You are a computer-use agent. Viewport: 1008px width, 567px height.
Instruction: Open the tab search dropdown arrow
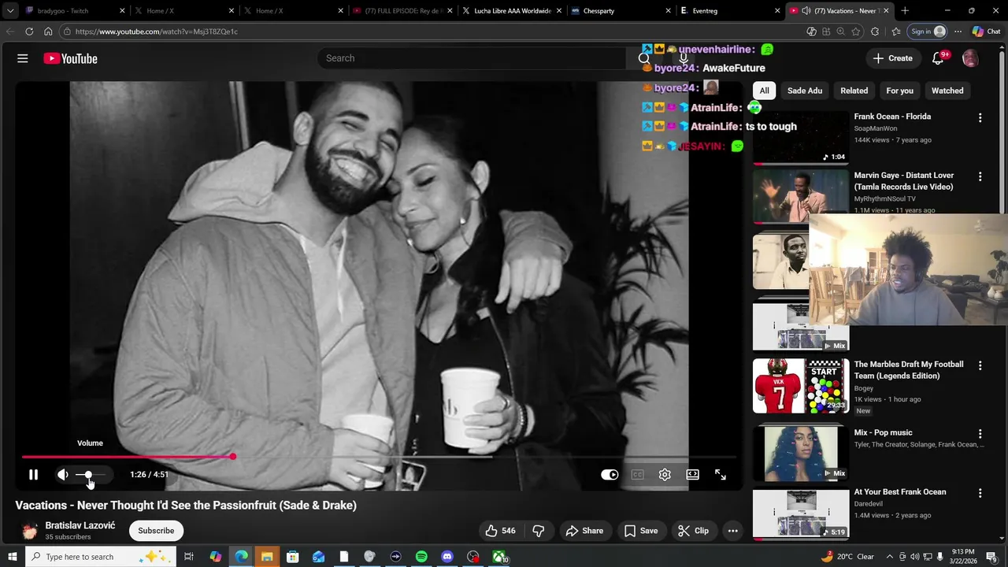[10, 11]
